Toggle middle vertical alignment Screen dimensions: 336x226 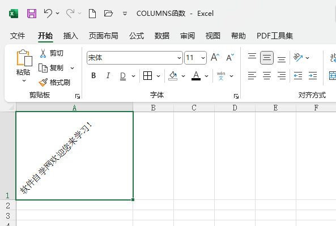point(267,58)
